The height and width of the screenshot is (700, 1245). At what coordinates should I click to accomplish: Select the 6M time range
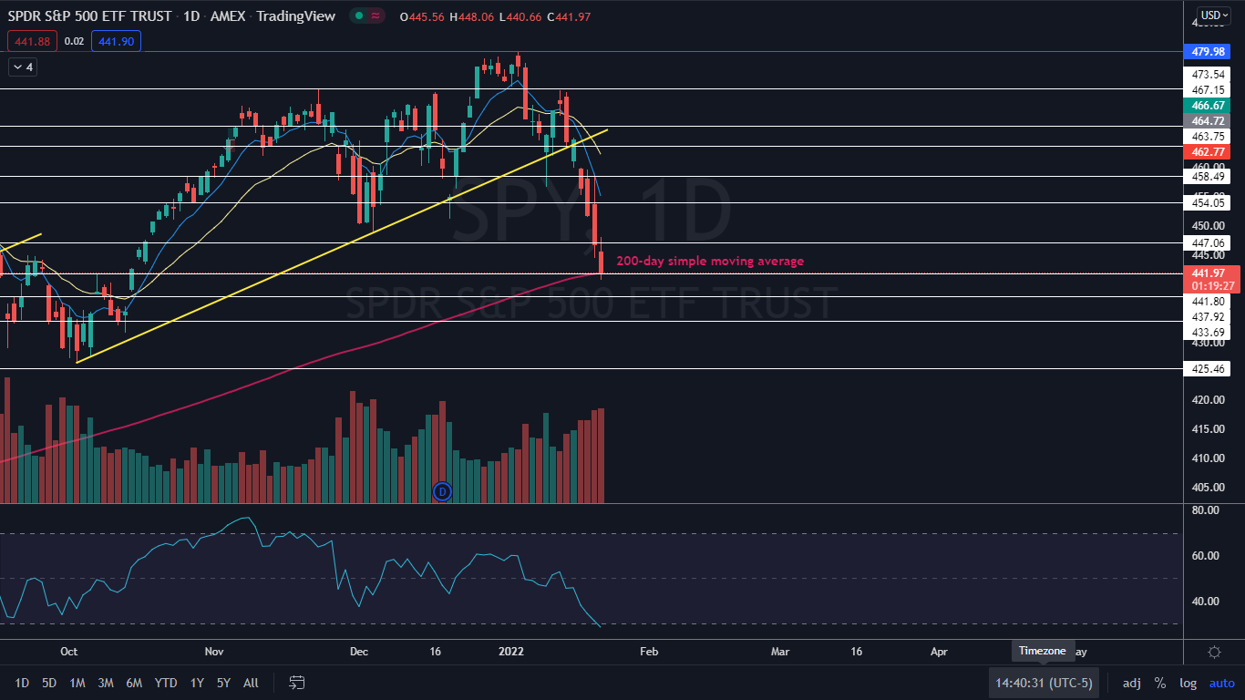coord(134,683)
